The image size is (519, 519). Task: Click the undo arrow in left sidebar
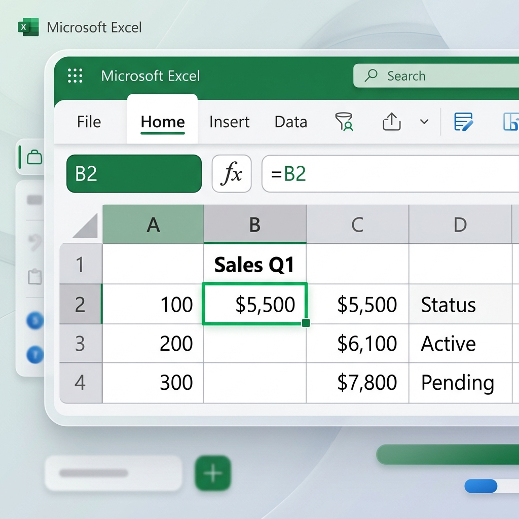(x=35, y=242)
